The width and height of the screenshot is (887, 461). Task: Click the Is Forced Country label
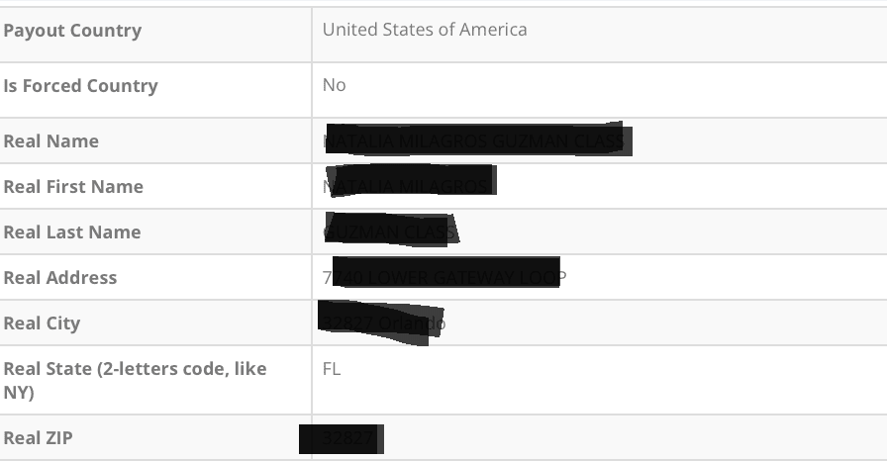pyautogui.click(x=80, y=86)
